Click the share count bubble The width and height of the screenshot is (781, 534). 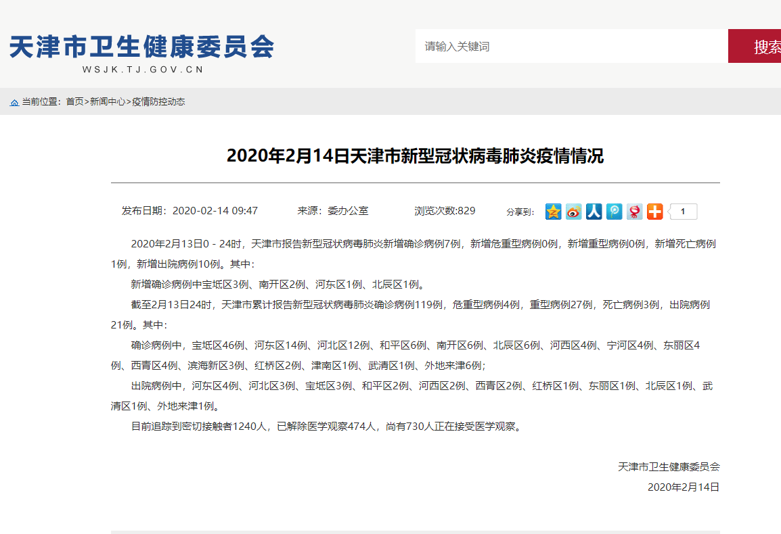click(683, 212)
